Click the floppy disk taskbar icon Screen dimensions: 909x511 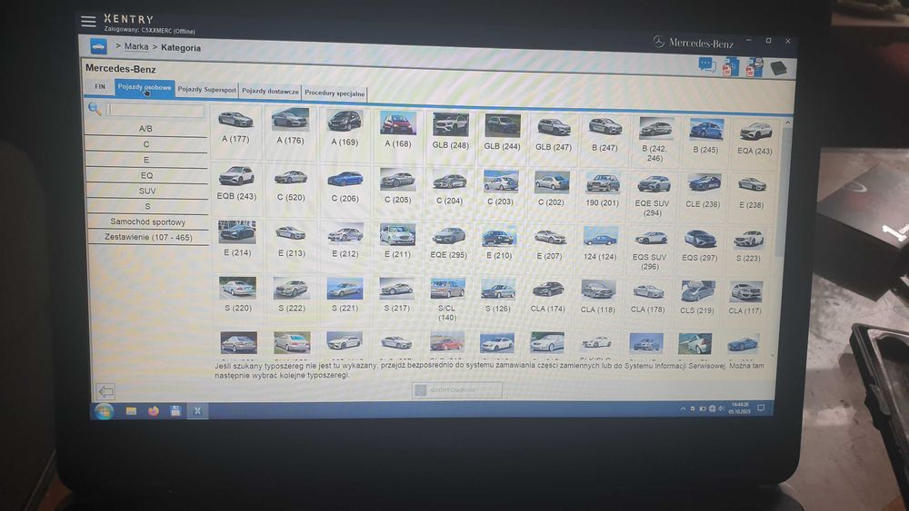pos(175,411)
